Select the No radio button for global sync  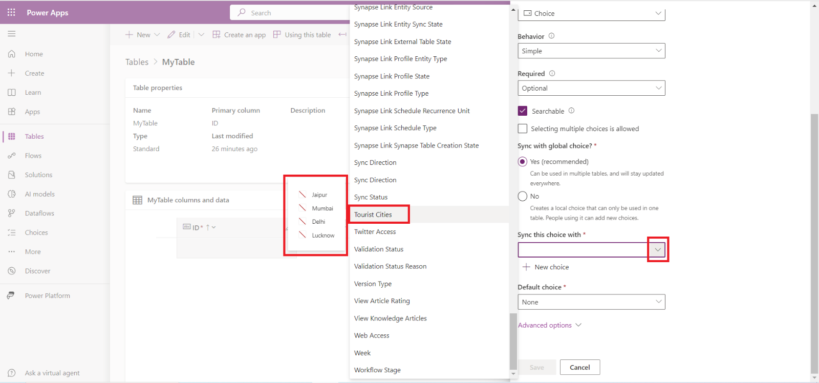coord(523,196)
